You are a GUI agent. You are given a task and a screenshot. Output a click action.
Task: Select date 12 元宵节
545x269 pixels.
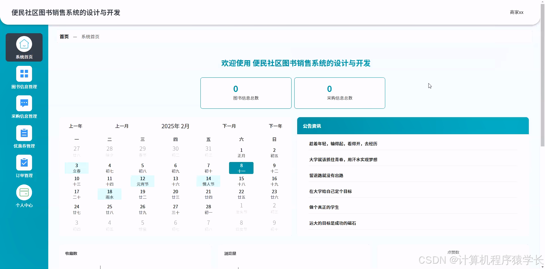point(142,181)
